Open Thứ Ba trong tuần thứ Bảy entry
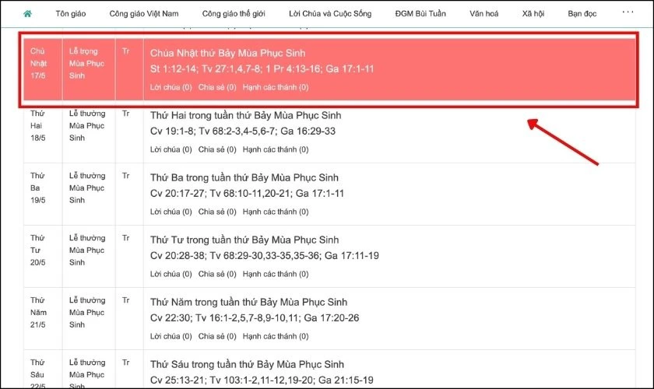Screen dimensions: 654x389 244,177
